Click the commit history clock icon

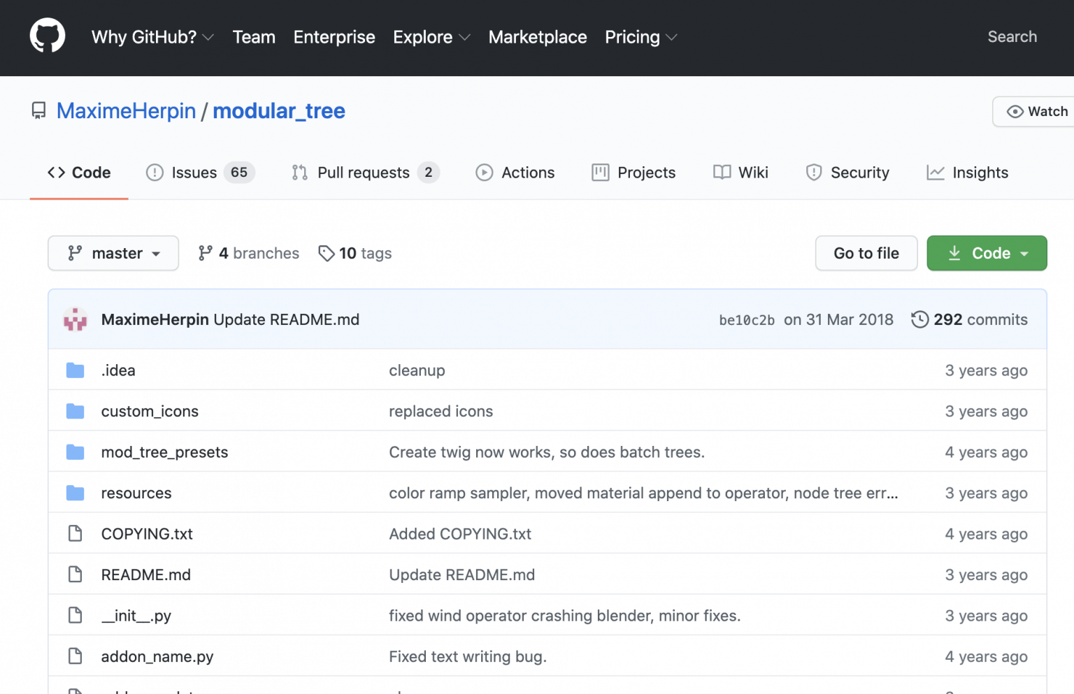[x=919, y=319]
